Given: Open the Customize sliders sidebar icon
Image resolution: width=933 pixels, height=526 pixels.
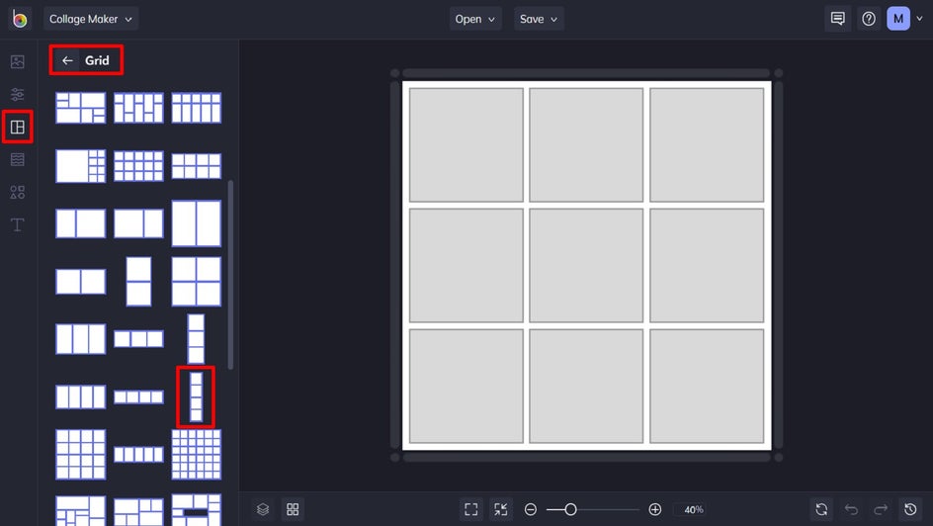Looking at the screenshot, I should tap(17, 94).
